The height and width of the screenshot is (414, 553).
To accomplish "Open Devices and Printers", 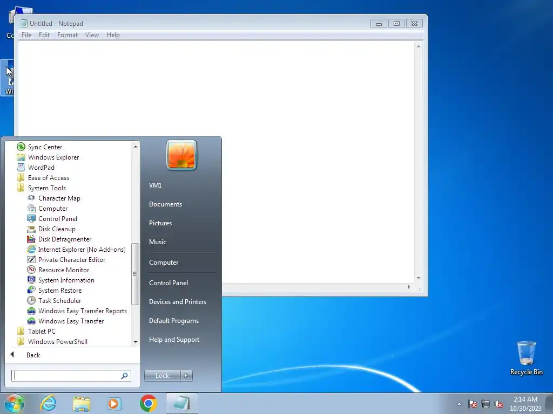I will (x=177, y=302).
